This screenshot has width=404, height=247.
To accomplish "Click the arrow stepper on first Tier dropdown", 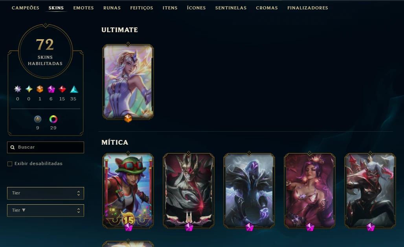I will point(78,193).
